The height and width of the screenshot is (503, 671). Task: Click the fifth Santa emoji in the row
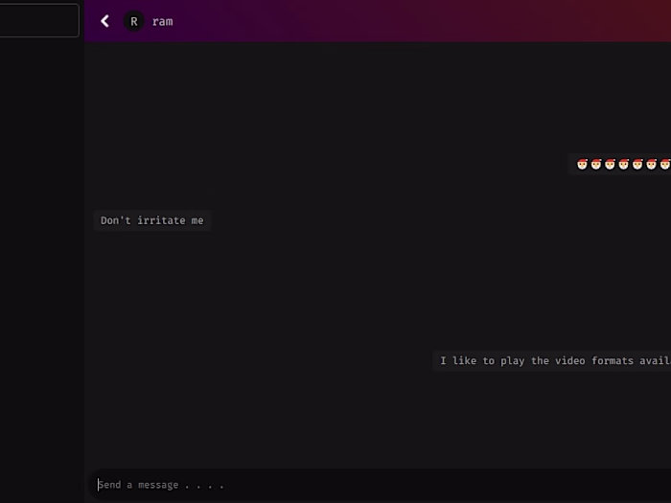pyautogui.click(x=637, y=164)
